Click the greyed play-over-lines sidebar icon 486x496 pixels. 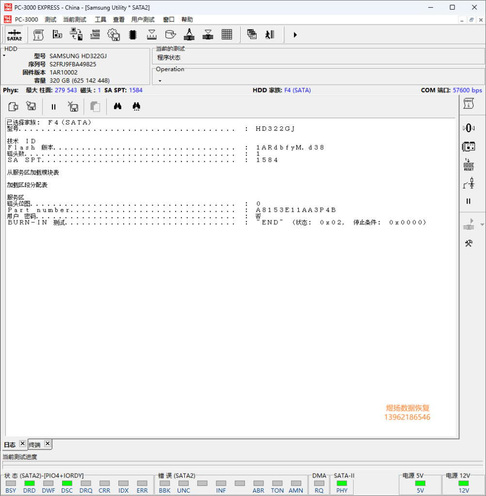tap(469, 224)
